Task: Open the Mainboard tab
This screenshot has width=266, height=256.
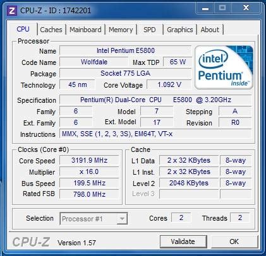Action: (85, 30)
